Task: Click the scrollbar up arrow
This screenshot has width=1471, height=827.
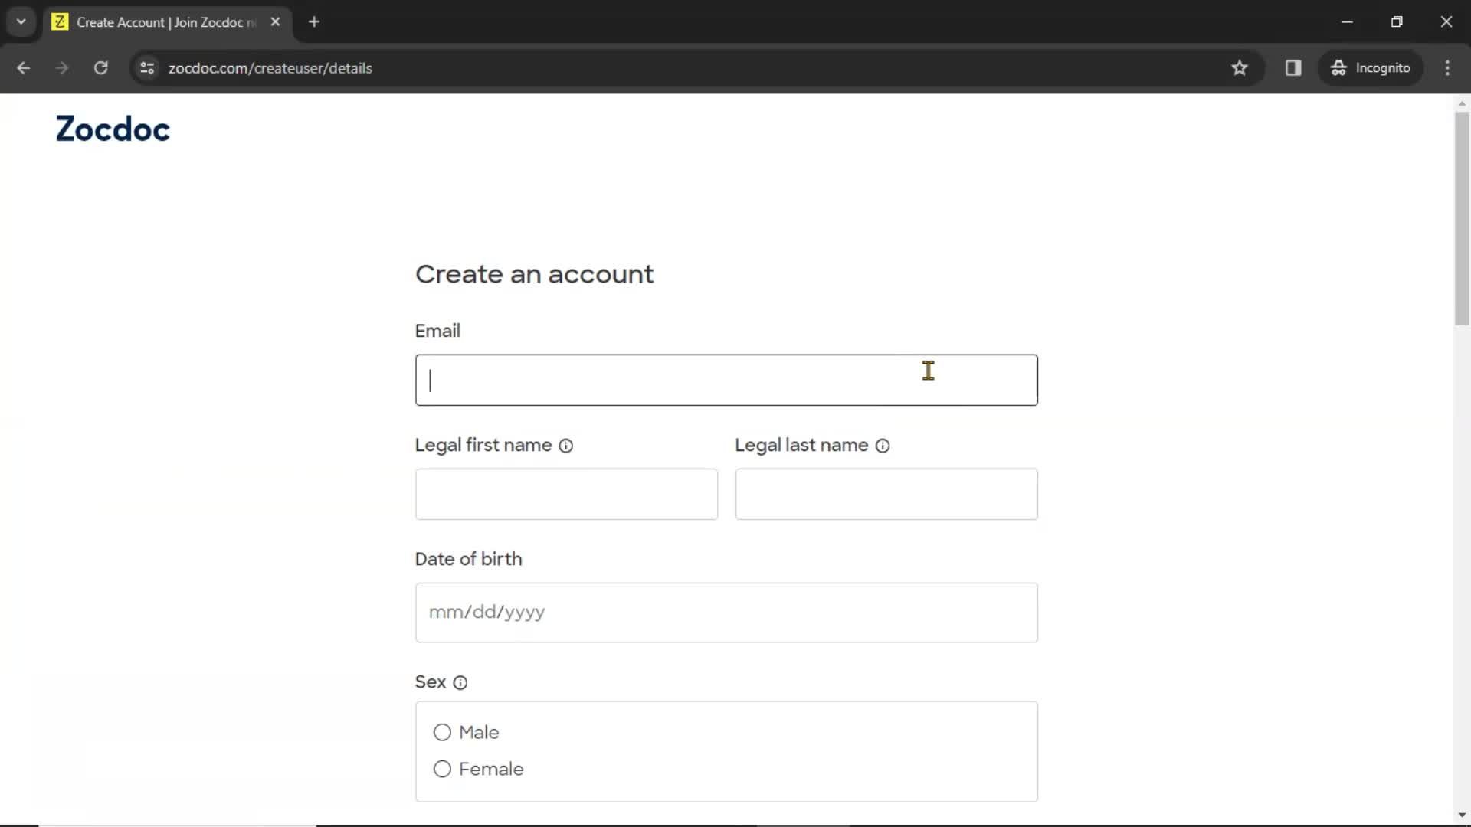Action: (x=1462, y=103)
